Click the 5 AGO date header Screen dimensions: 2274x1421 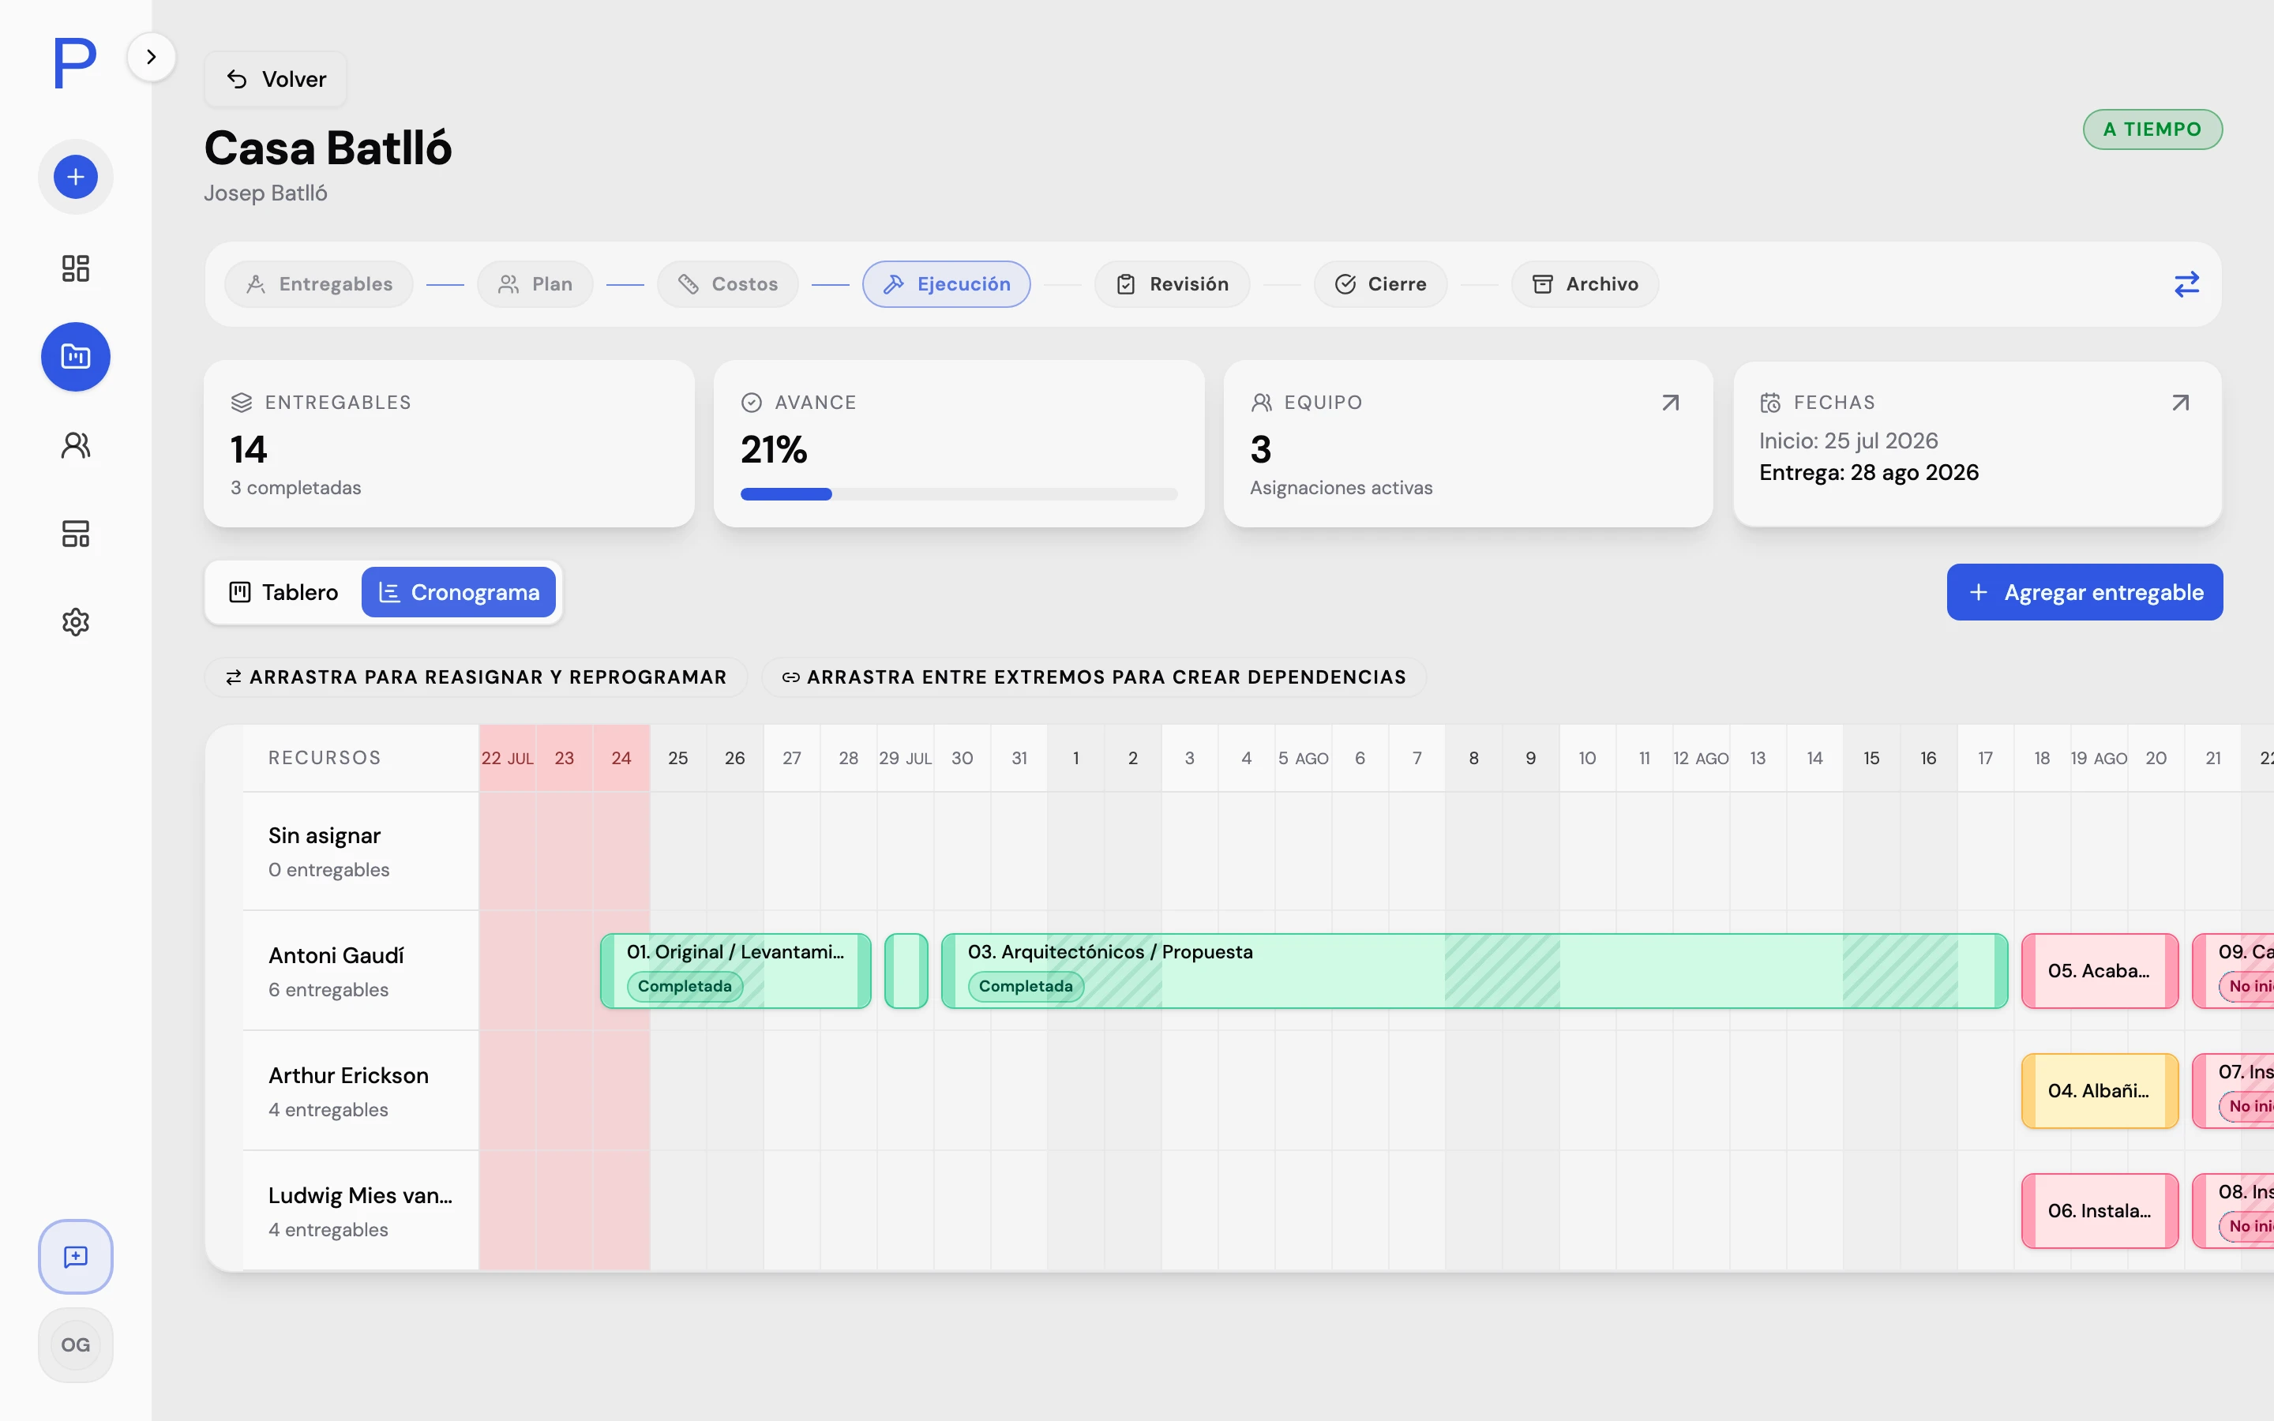coord(1304,758)
